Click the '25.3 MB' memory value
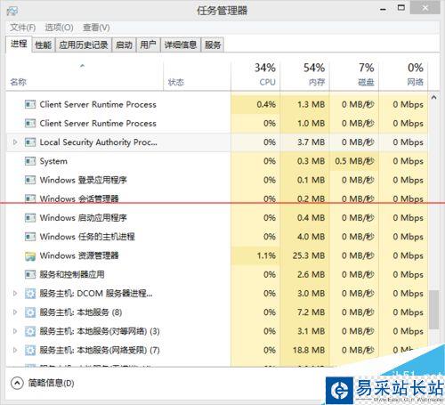The width and height of the screenshot is (445, 405). click(309, 255)
